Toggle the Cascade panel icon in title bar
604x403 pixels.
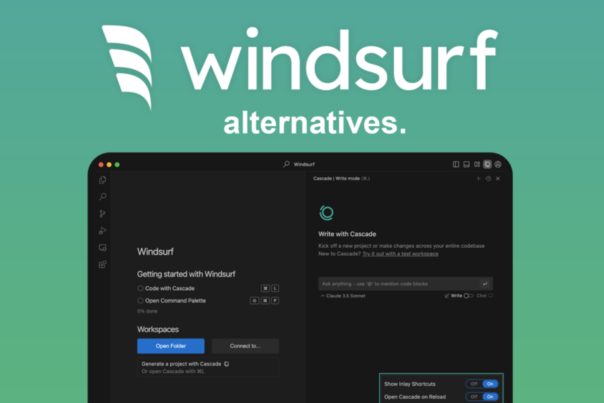[487, 165]
